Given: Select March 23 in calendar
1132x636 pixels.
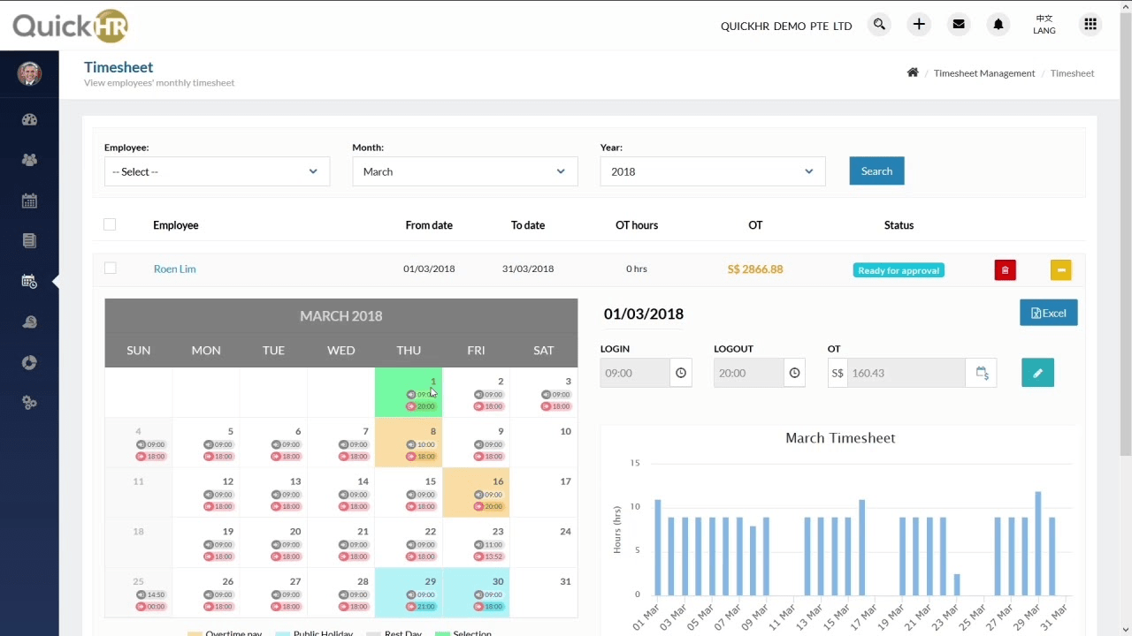Looking at the screenshot, I should (x=476, y=542).
